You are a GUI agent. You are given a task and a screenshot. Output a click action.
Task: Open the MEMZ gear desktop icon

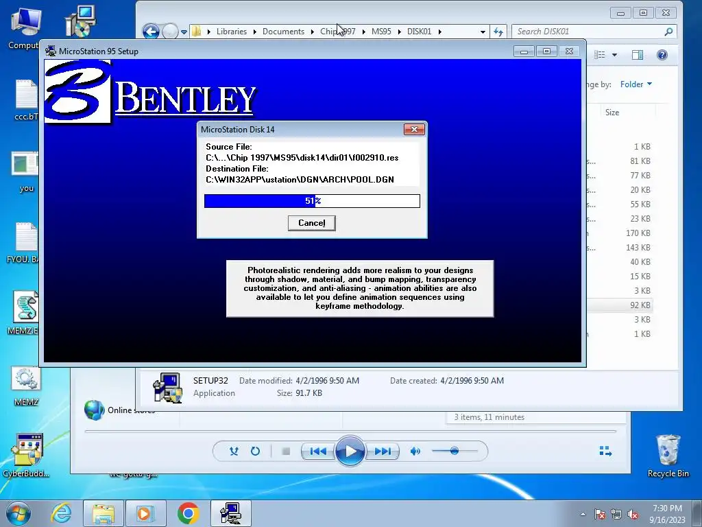(x=26, y=386)
